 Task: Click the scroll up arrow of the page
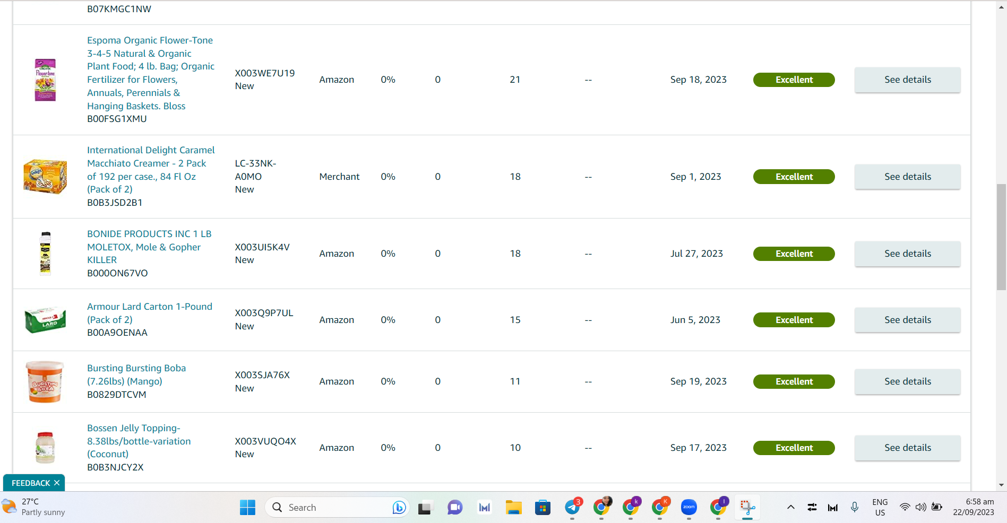click(1001, 7)
